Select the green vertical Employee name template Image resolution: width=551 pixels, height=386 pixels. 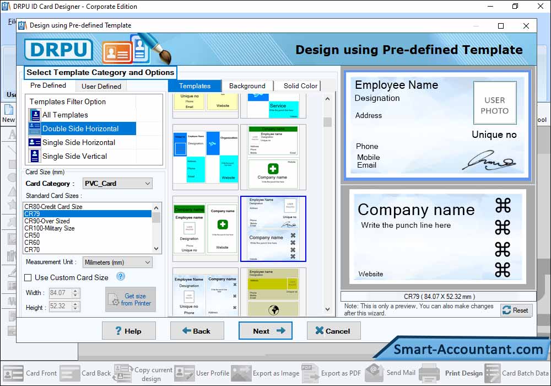pyautogui.click(x=206, y=229)
